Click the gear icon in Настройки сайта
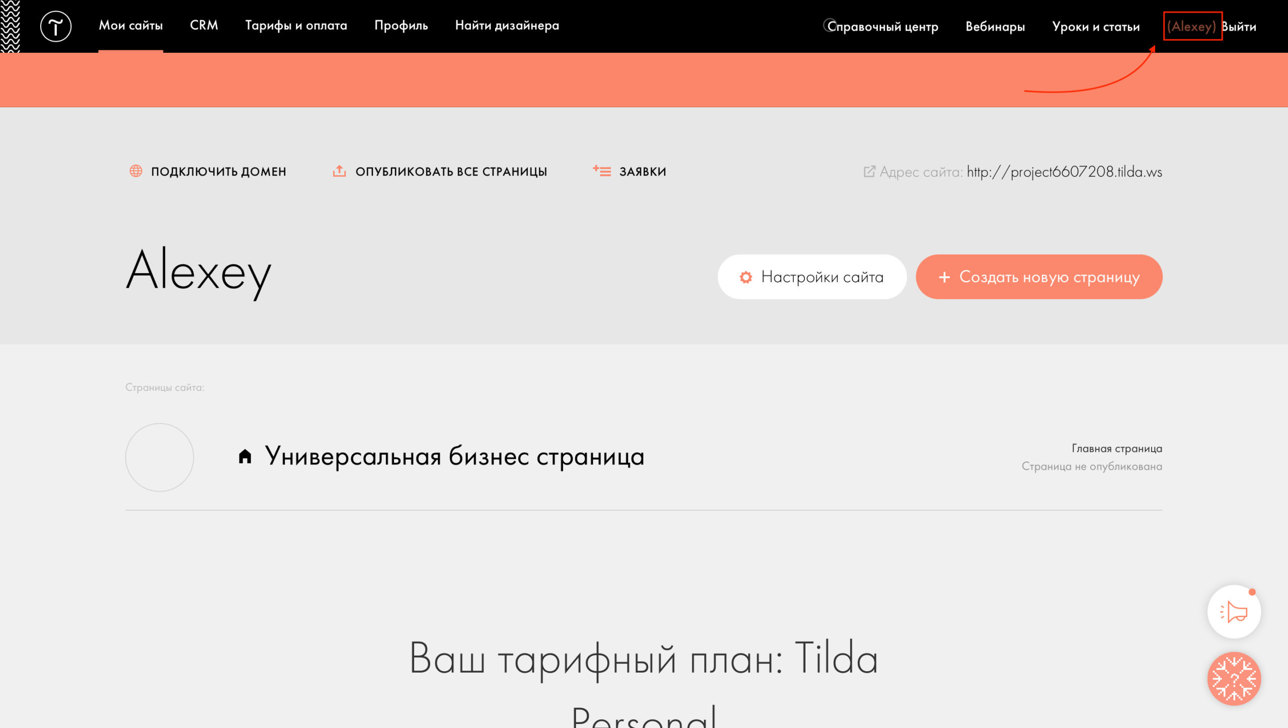The width and height of the screenshot is (1288, 728). pos(746,277)
